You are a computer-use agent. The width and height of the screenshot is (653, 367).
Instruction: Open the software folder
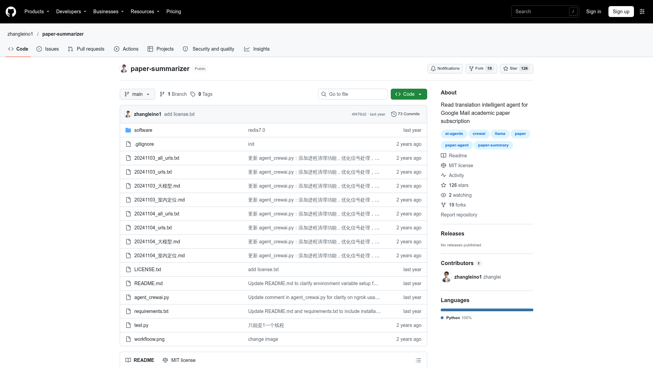143,130
